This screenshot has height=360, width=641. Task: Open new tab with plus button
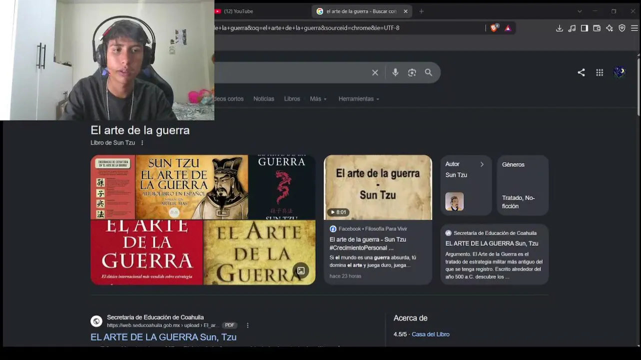point(421,11)
